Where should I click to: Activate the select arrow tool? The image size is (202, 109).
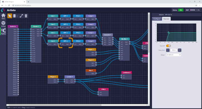(10, 16)
